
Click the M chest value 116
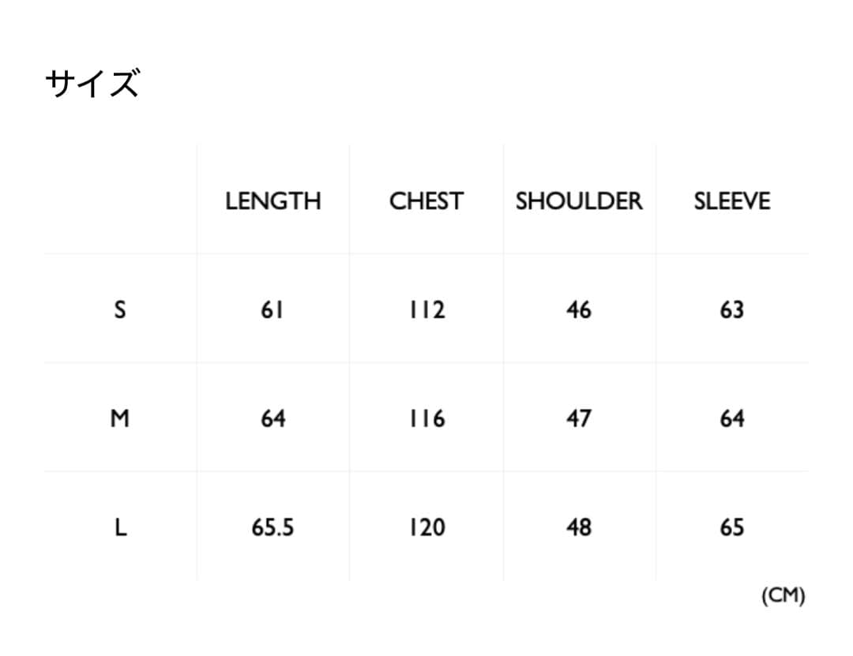pyautogui.click(x=426, y=418)
